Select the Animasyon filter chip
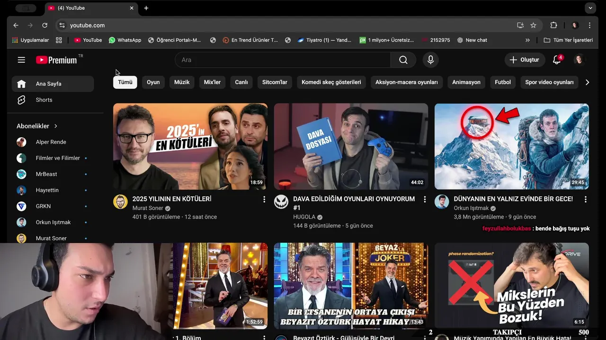 click(466, 82)
